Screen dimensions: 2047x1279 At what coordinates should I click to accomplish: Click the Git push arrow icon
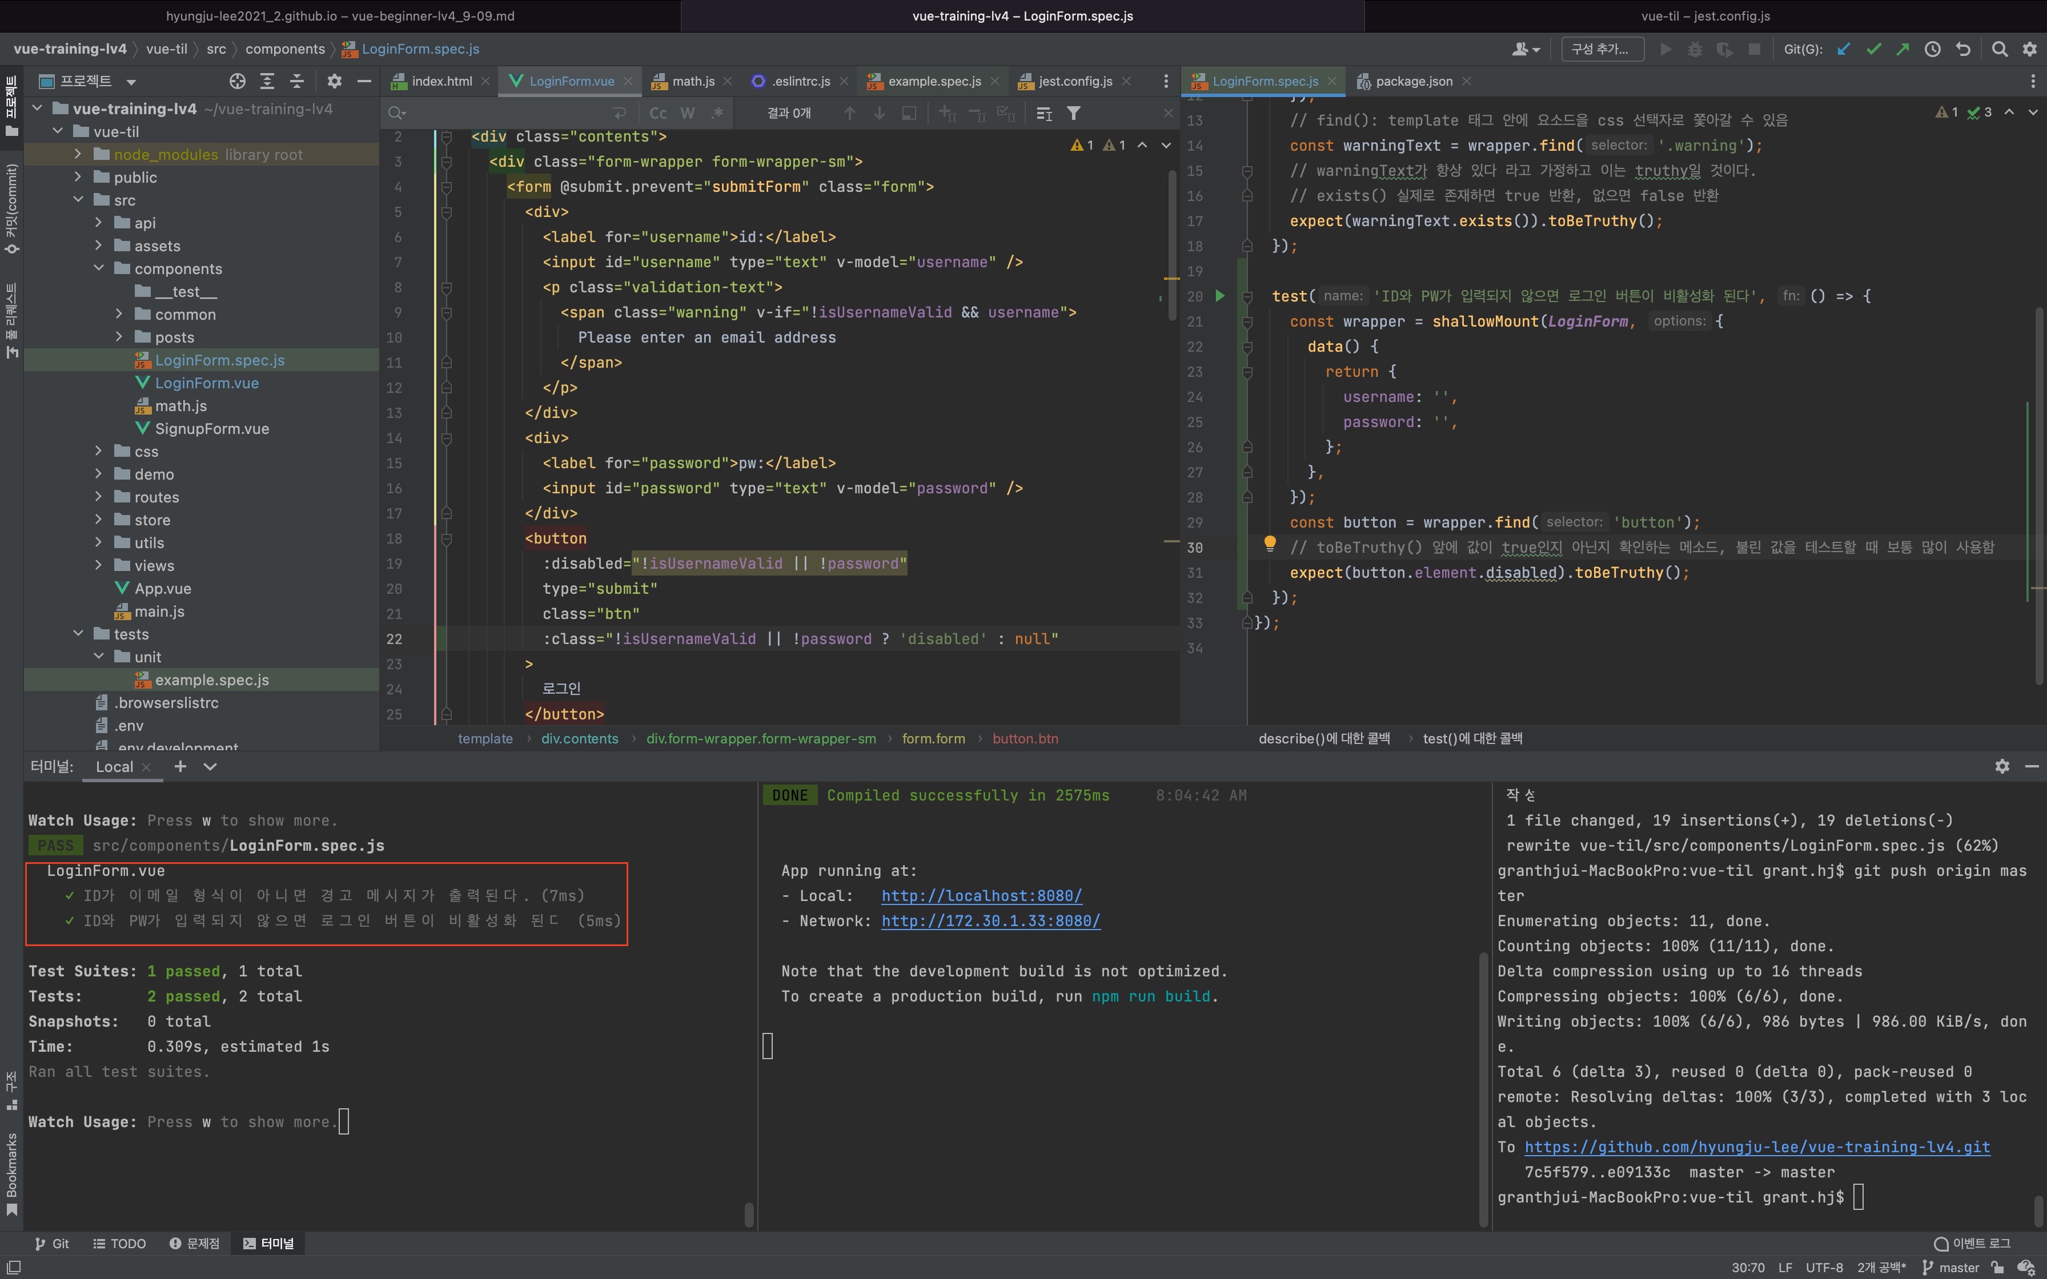[1903, 49]
